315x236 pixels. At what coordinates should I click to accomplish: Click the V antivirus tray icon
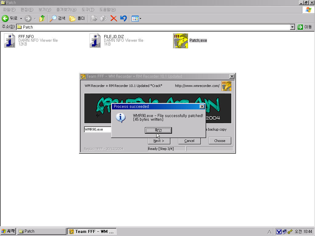point(279,232)
